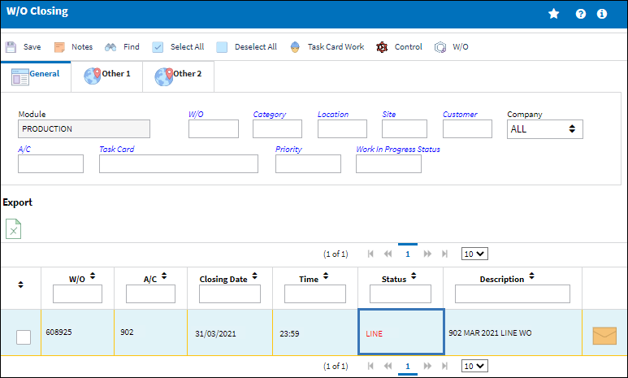Image resolution: width=628 pixels, height=378 pixels.
Task: Go to previous page in top paginator
Action: [x=388, y=254]
